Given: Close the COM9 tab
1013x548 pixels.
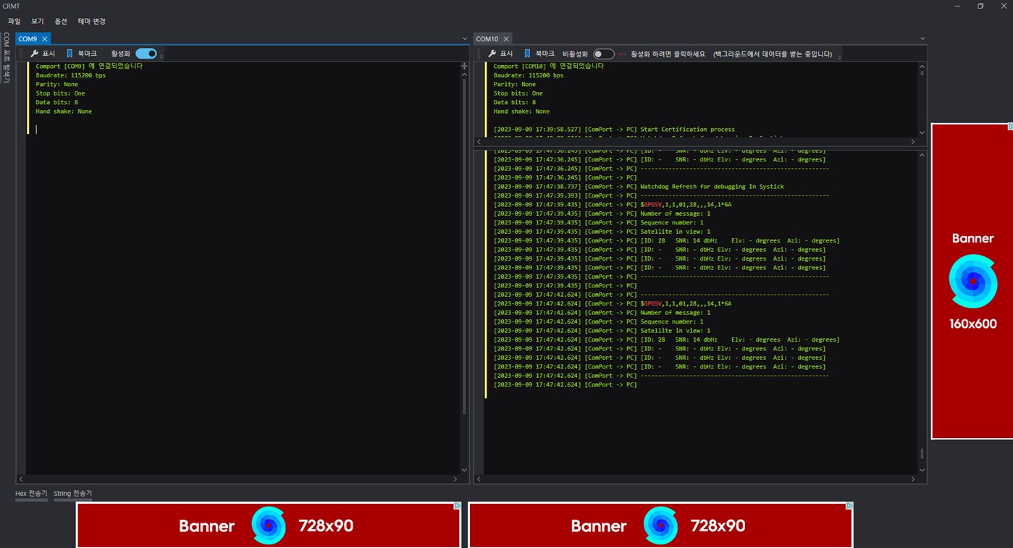Looking at the screenshot, I should [44, 38].
